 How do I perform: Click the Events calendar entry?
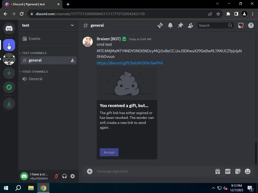(x=48, y=38)
